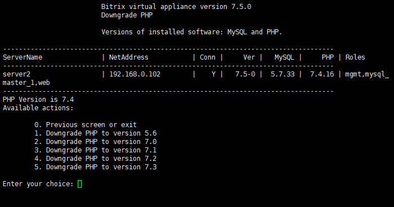394x207 pixels.
Task: Click the Conn column header
Action: click(x=208, y=57)
